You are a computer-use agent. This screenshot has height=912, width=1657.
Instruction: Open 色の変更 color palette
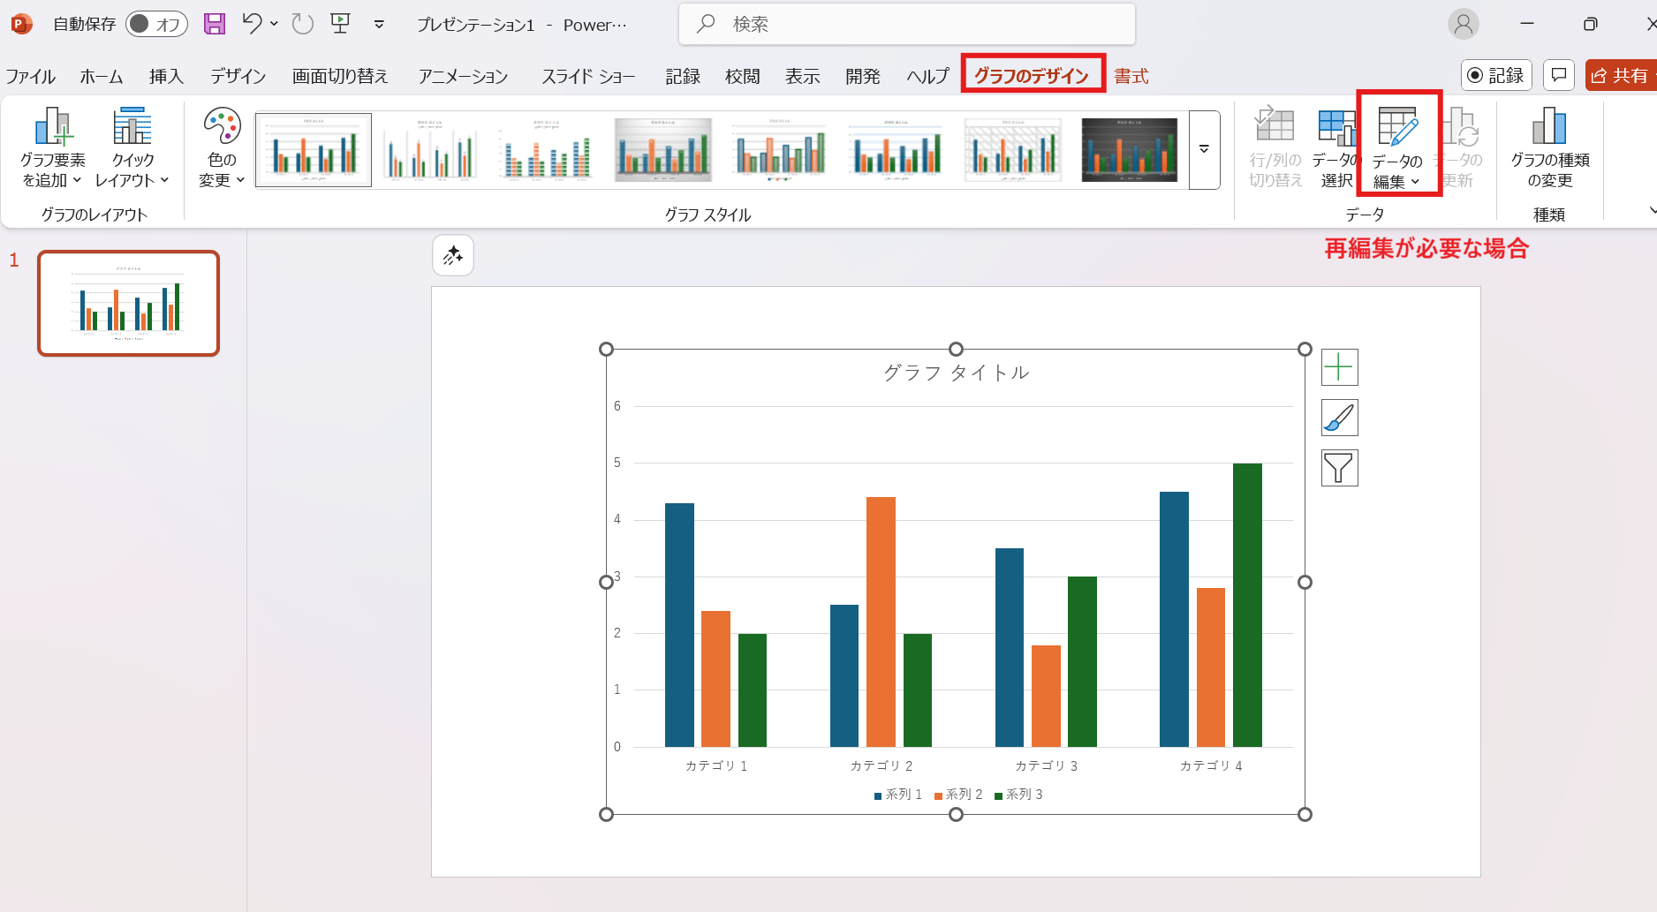(x=222, y=147)
